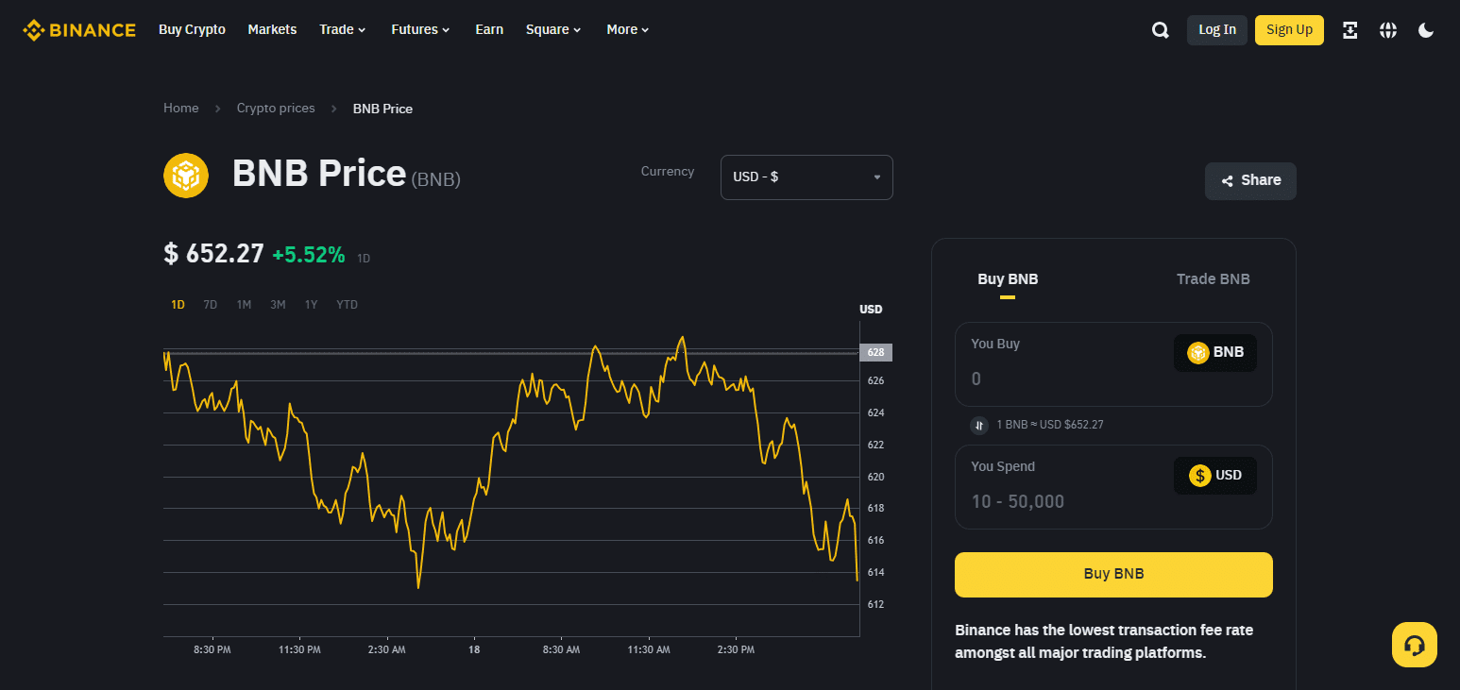Click the BNB Price breadcrumb text
Image resolution: width=1460 pixels, height=690 pixels.
pyautogui.click(x=382, y=109)
